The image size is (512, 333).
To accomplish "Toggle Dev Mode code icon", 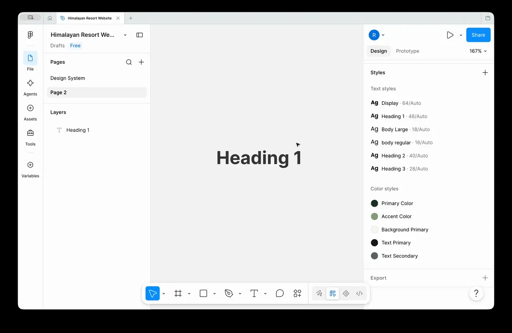I will tap(360, 293).
